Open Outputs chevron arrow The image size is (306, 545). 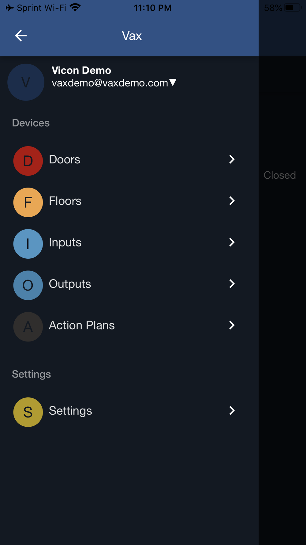[x=232, y=284]
